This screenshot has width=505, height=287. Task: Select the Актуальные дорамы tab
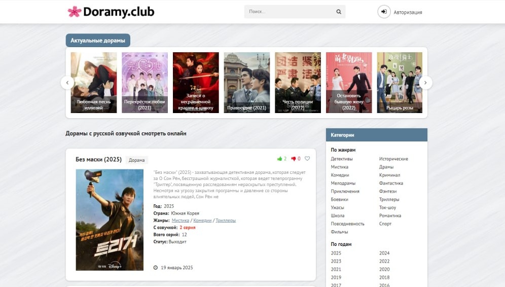pyautogui.click(x=98, y=40)
